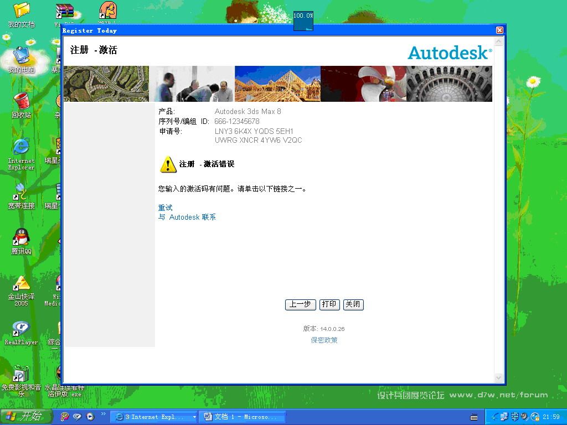
Task: Click the aerial highway banner image
Action: pos(106,84)
